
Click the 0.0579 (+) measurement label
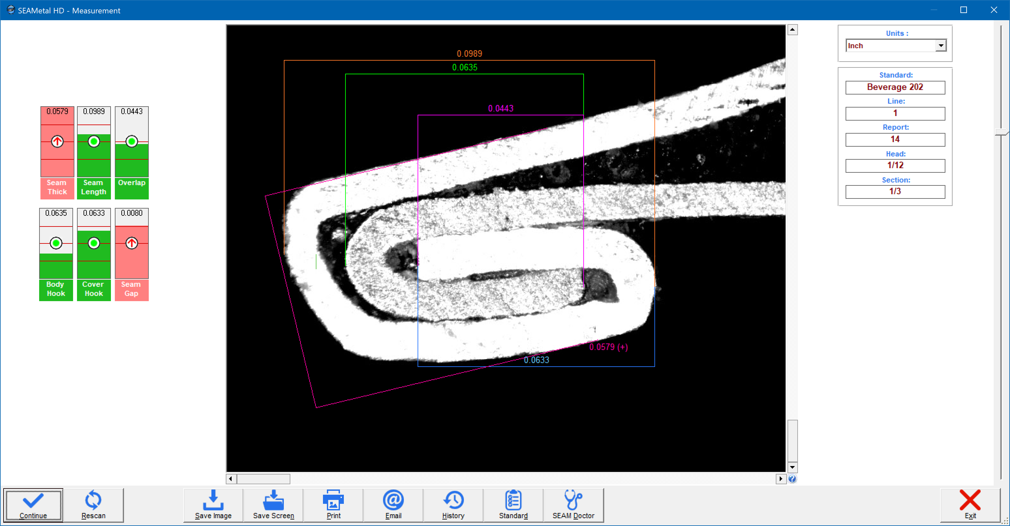click(x=608, y=347)
